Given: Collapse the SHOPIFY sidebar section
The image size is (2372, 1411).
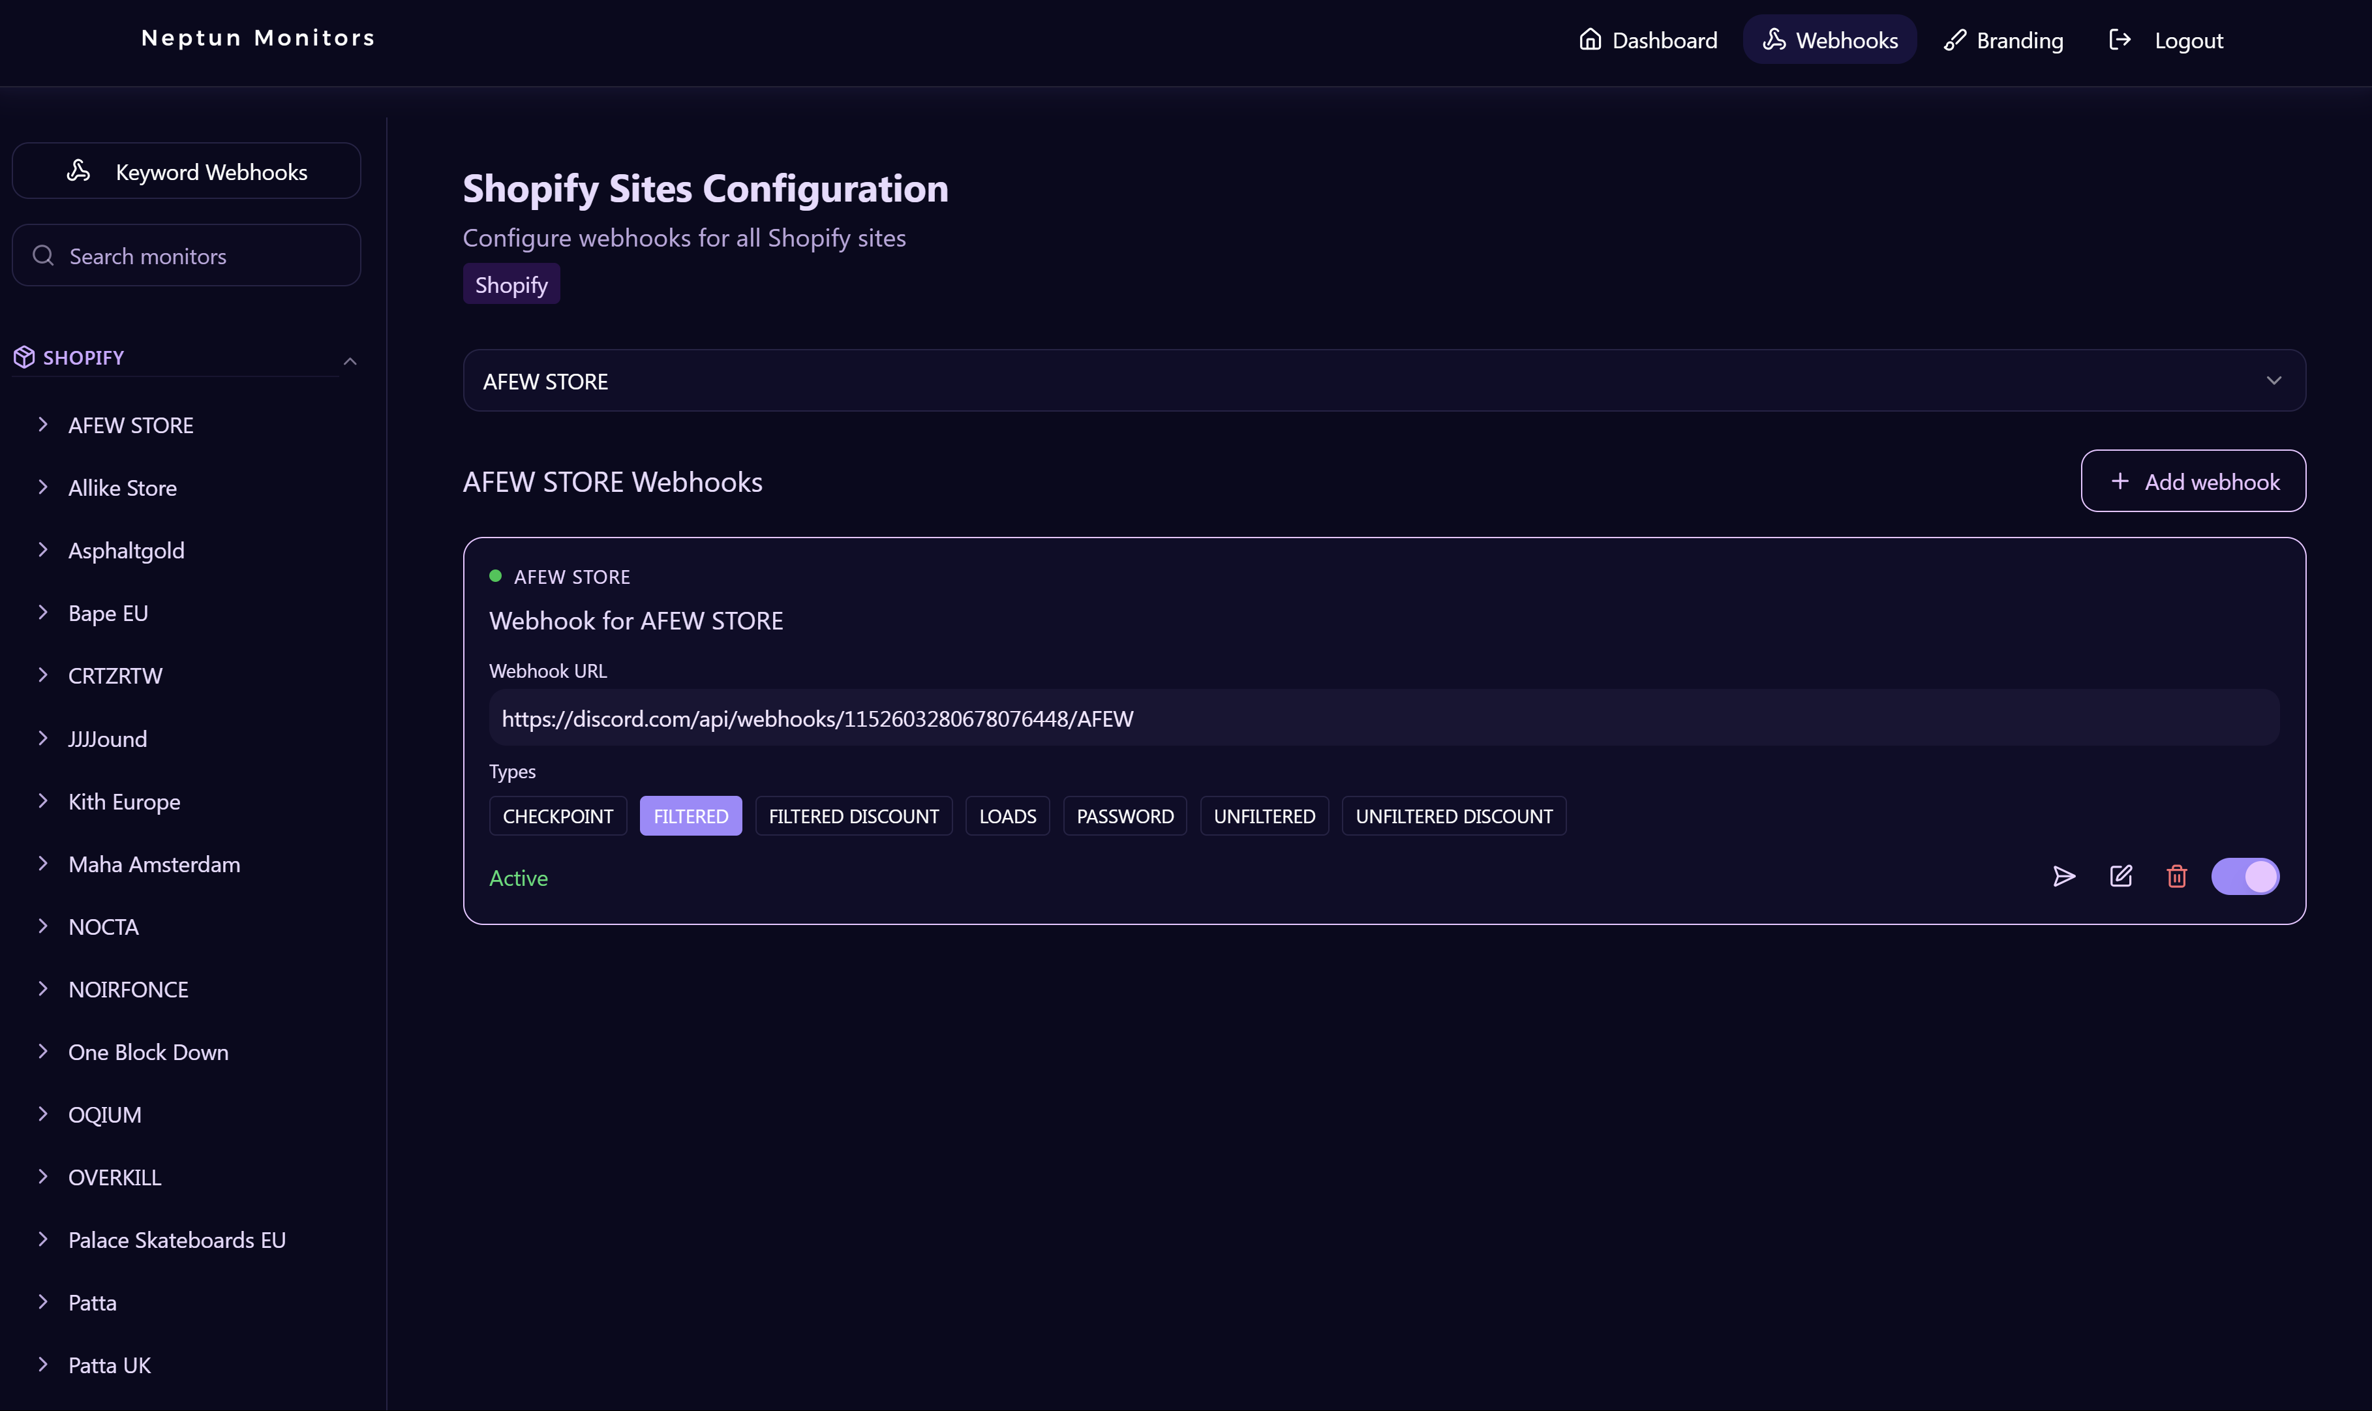Looking at the screenshot, I should 350,361.
